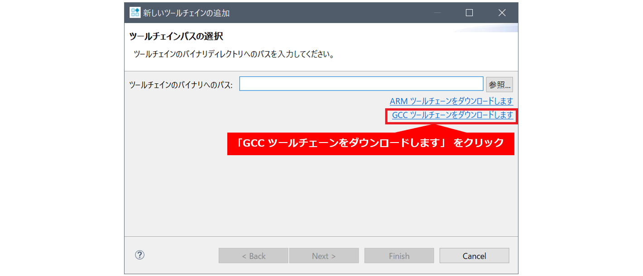
Task: Click the Cancel button
Action: click(x=474, y=256)
